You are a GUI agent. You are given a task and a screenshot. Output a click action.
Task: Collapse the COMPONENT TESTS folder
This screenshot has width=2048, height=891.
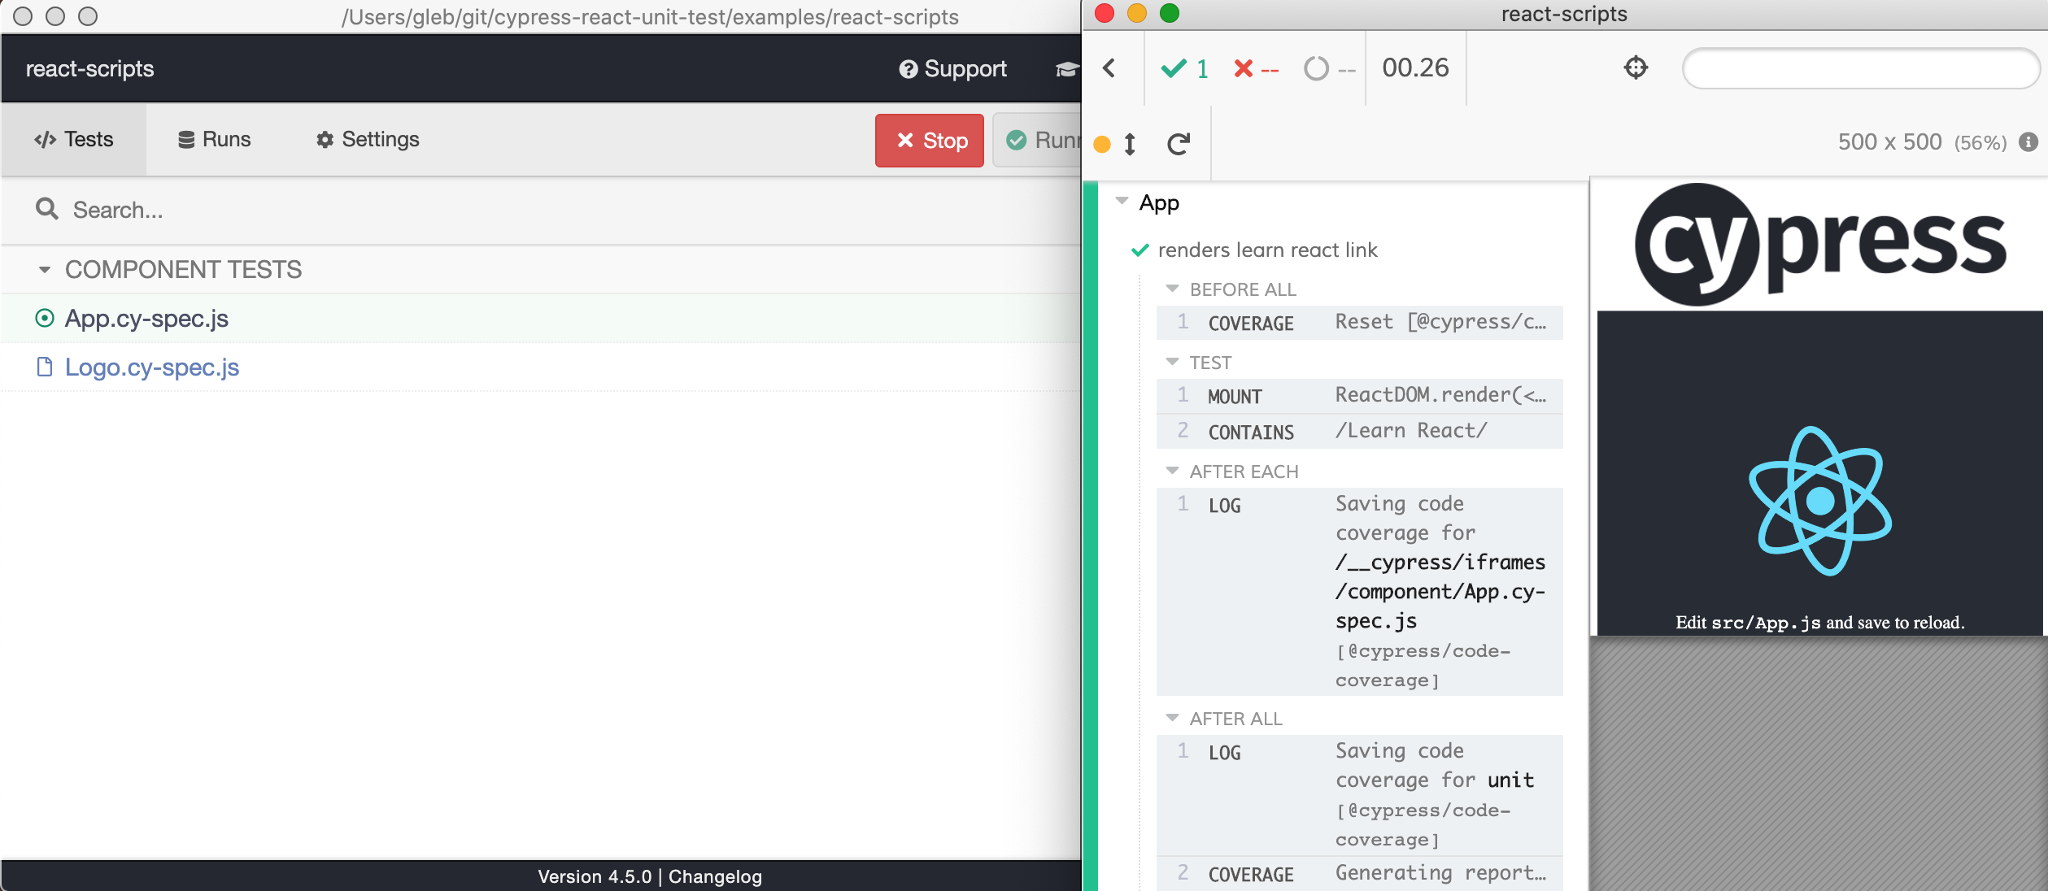[45, 269]
